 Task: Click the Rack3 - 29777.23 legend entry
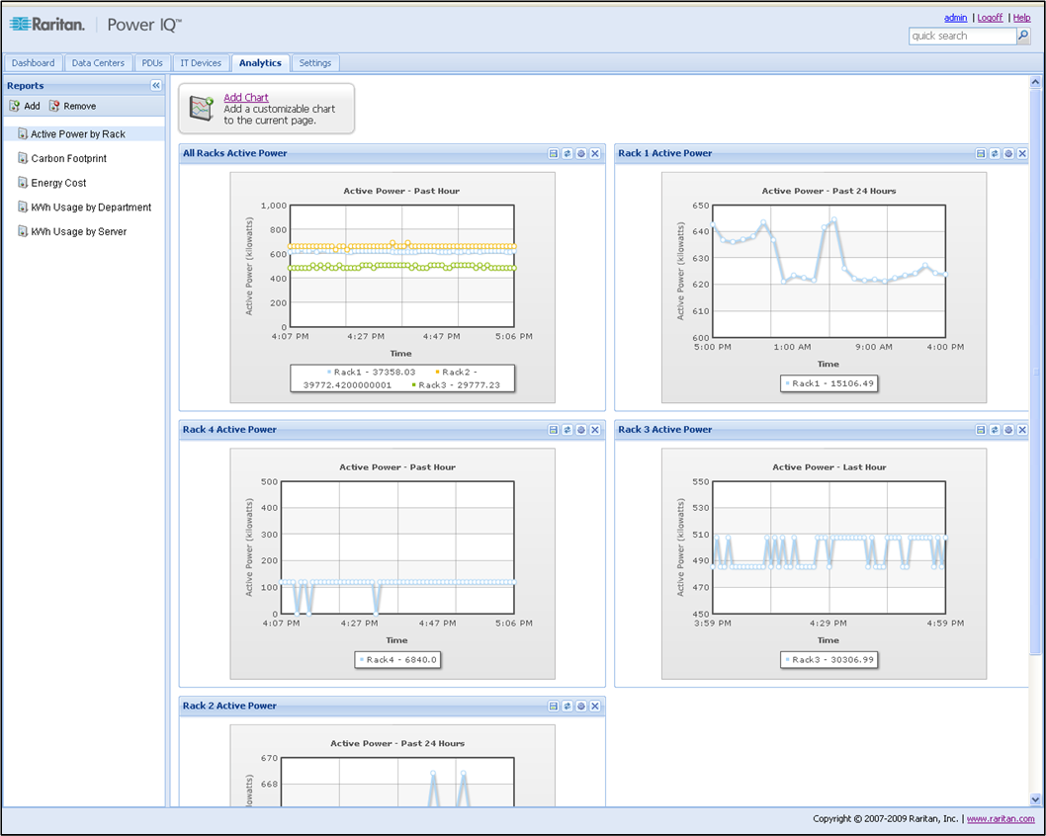(x=457, y=385)
